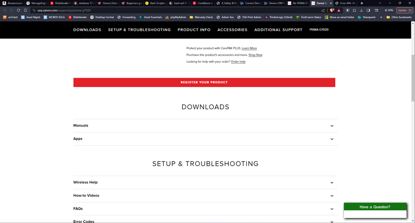Jump to Downloads in the page nav
415x223 pixels.
coord(87,30)
